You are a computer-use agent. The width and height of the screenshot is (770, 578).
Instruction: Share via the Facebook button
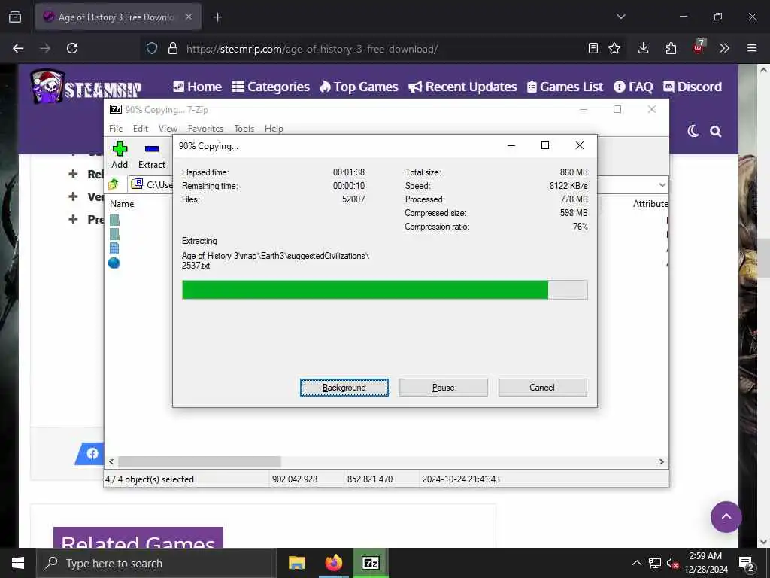(91, 453)
